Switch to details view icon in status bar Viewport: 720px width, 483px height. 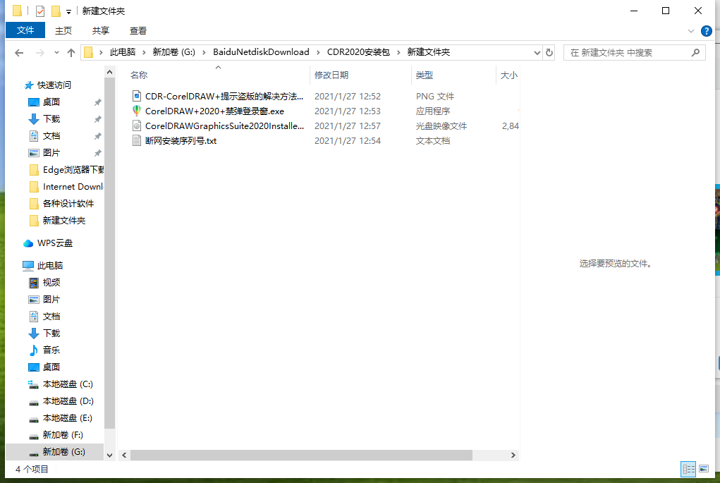pyautogui.click(x=688, y=469)
